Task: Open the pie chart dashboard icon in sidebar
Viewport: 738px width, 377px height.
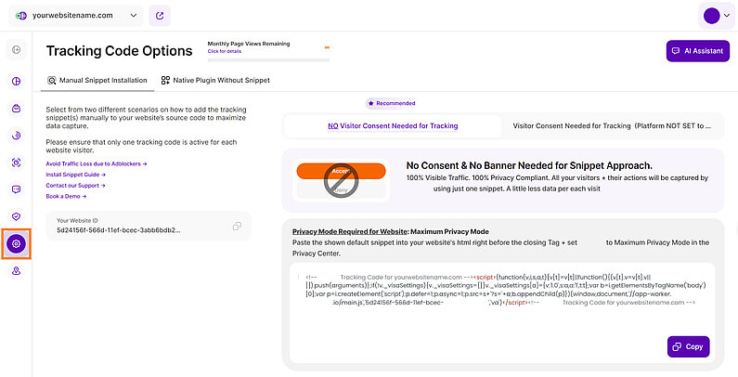Action: 16,81
